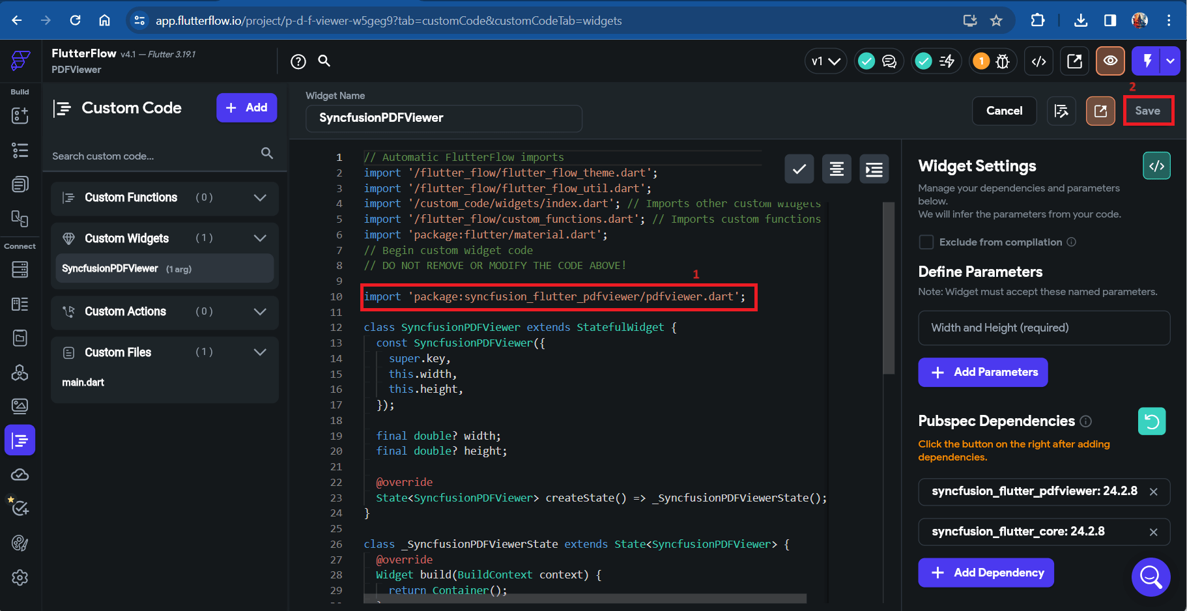Expand the Custom Actions section

point(260,312)
